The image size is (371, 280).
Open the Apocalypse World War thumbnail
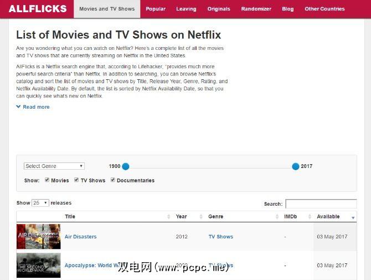[x=39, y=266]
